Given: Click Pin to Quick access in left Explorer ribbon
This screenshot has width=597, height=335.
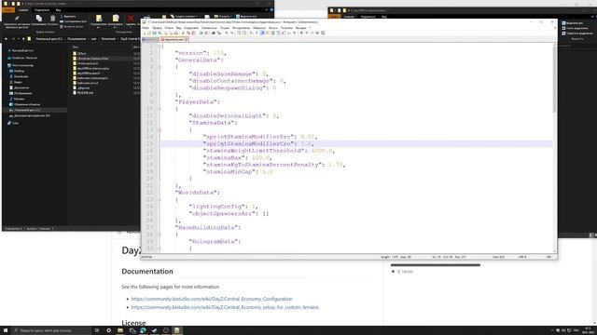Looking at the screenshot, I should 17,22.
